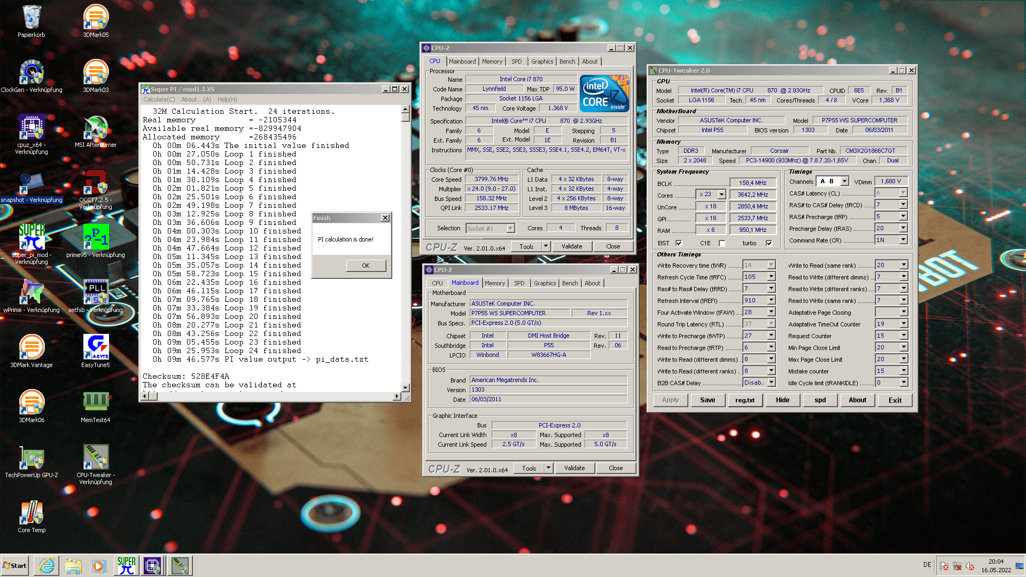Open the Calculate(C) menu in Super PI

click(159, 99)
